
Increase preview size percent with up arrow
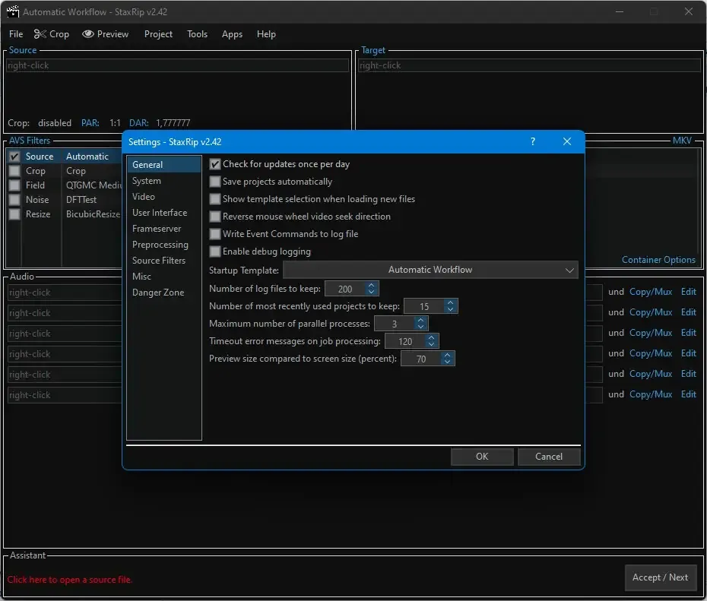pos(447,356)
